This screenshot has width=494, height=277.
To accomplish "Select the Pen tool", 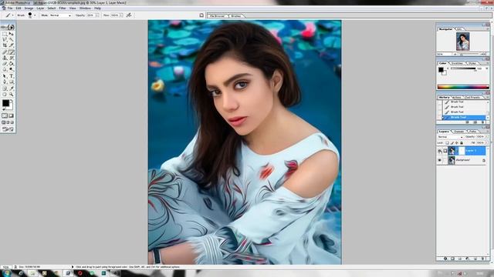I will 5,82.
